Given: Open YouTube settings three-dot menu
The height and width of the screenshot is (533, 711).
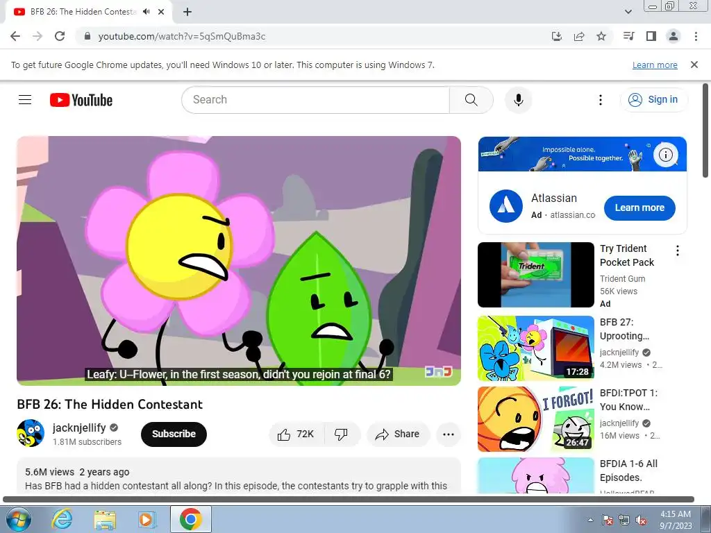Looking at the screenshot, I should click(x=601, y=100).
